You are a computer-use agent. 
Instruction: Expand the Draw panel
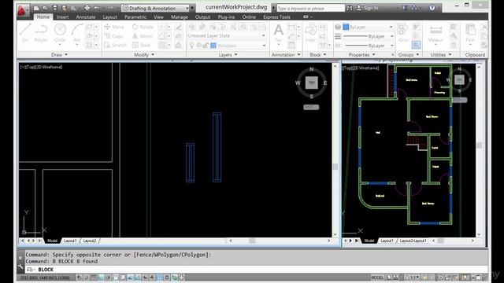(59, 55)
